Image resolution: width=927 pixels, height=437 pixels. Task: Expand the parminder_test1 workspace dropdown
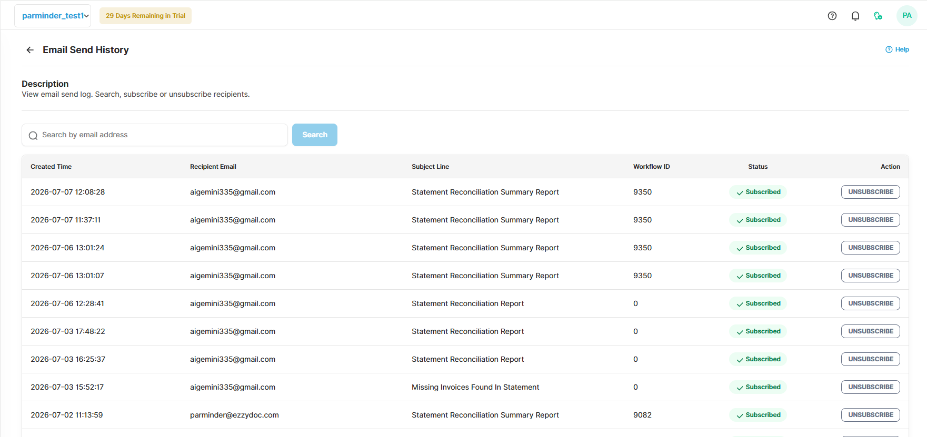53,16
